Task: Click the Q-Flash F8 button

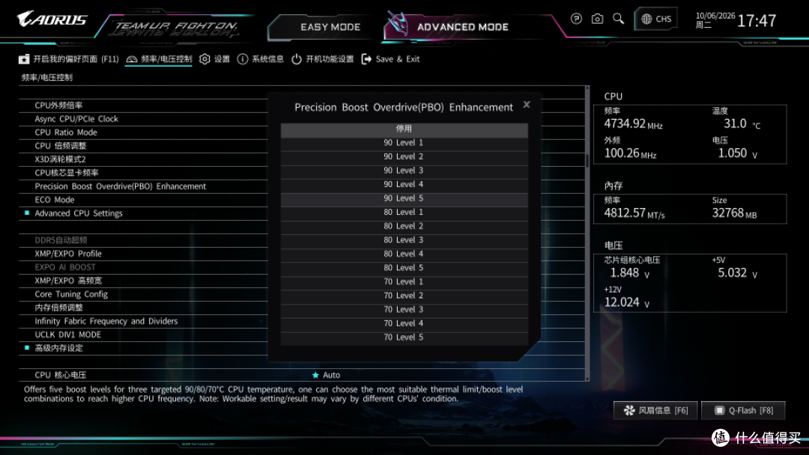Action: click(x=743, y=410)
